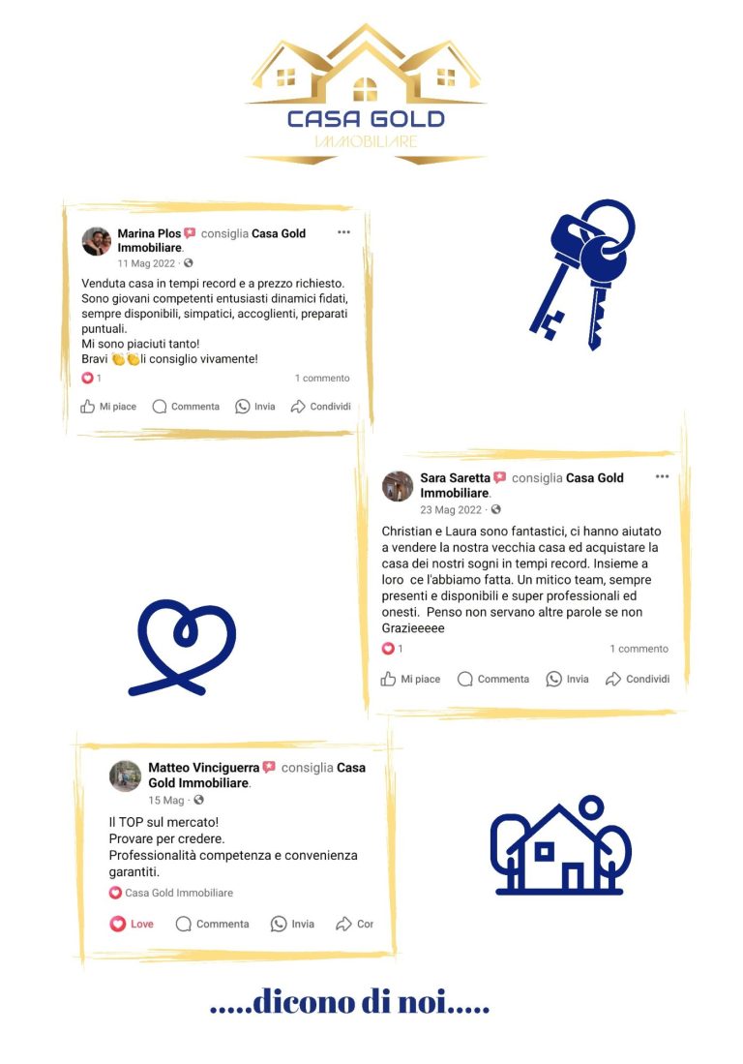
Task: View 1 commento on Marina Plos post
Action: point(322,378)
